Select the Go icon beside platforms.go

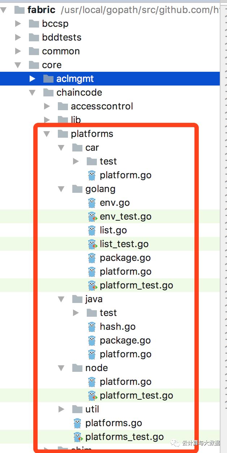[x=77, y=423]
